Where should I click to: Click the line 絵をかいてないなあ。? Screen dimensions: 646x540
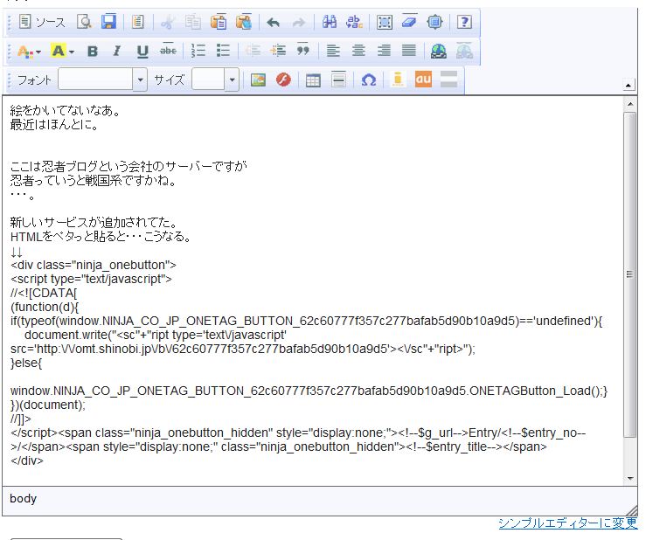65,110
